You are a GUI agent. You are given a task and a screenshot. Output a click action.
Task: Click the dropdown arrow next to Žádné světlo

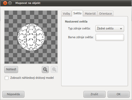tap(121, 29)
